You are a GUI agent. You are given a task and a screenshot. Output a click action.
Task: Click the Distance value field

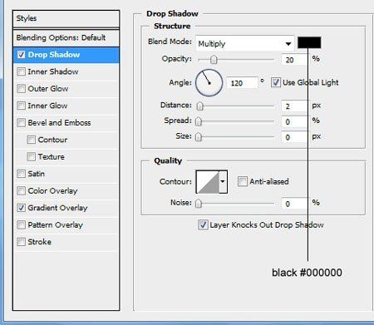tap(294, 106)
